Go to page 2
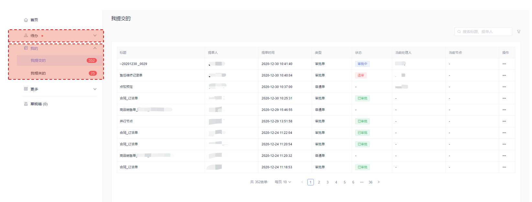This screenshot has width=532, height=202. [319, 182]
